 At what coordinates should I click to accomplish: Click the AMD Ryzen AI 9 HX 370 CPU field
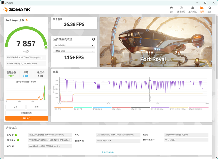pos(118,135)
